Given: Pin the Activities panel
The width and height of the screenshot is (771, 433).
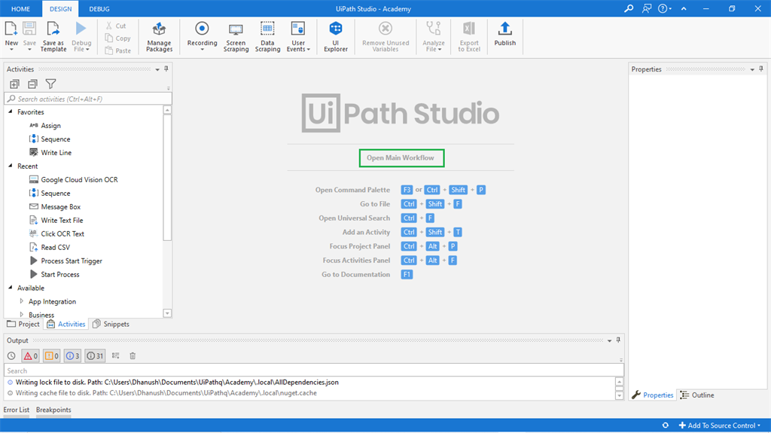Looking at the screenshot, I should pyautogui.click(x=166, y=69).
